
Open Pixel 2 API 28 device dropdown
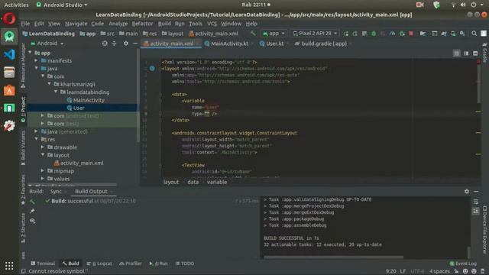315,34
